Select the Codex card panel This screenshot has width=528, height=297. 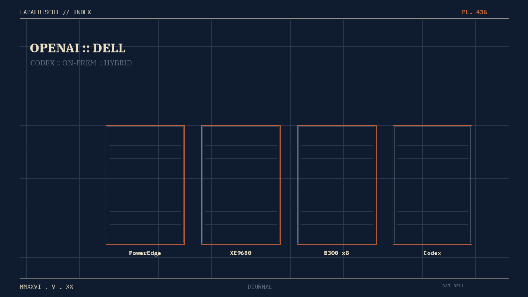coord(432,185)
